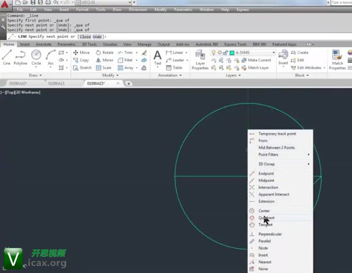Select the Line tool
The height and width of the screenshot is (273, 352).
point(7,58)
